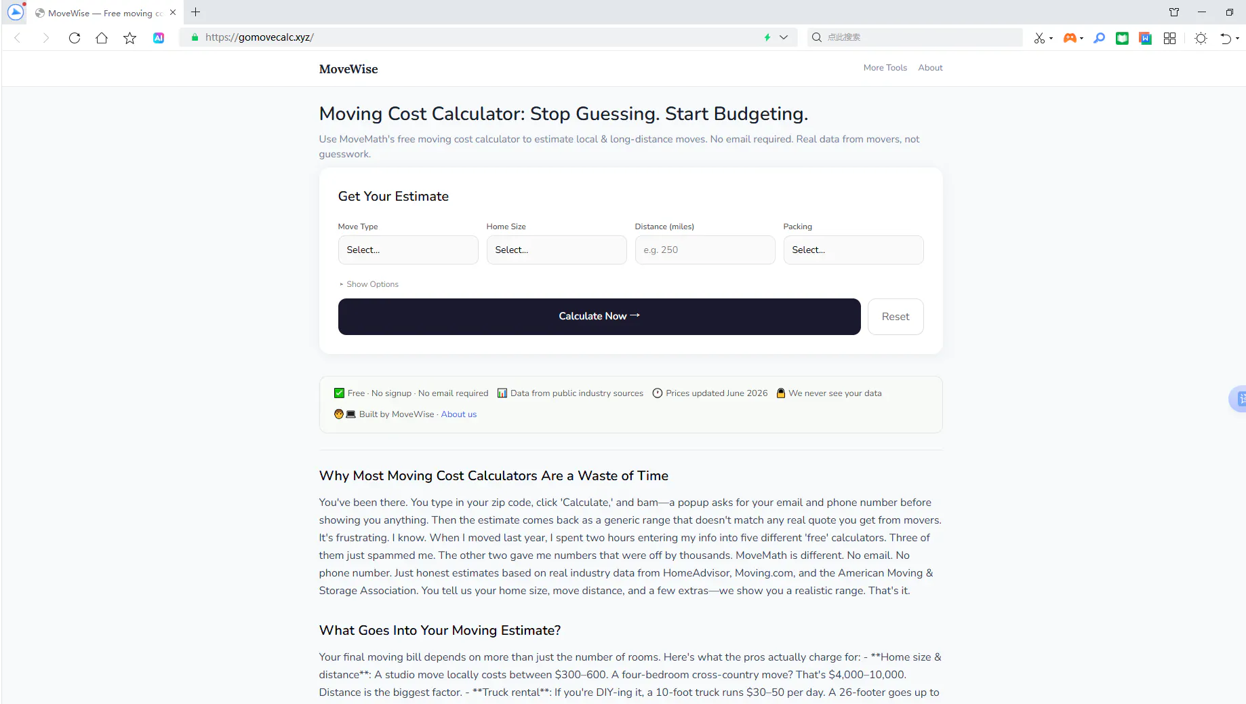Bookmark page with star icon
Image resolution: width=1246 pixels, height=704 pixels.
(x=129, y=38)
